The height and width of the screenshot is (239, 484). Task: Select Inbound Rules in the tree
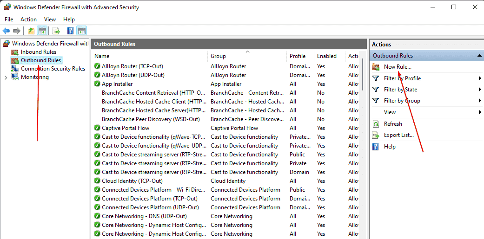point(39,52)
